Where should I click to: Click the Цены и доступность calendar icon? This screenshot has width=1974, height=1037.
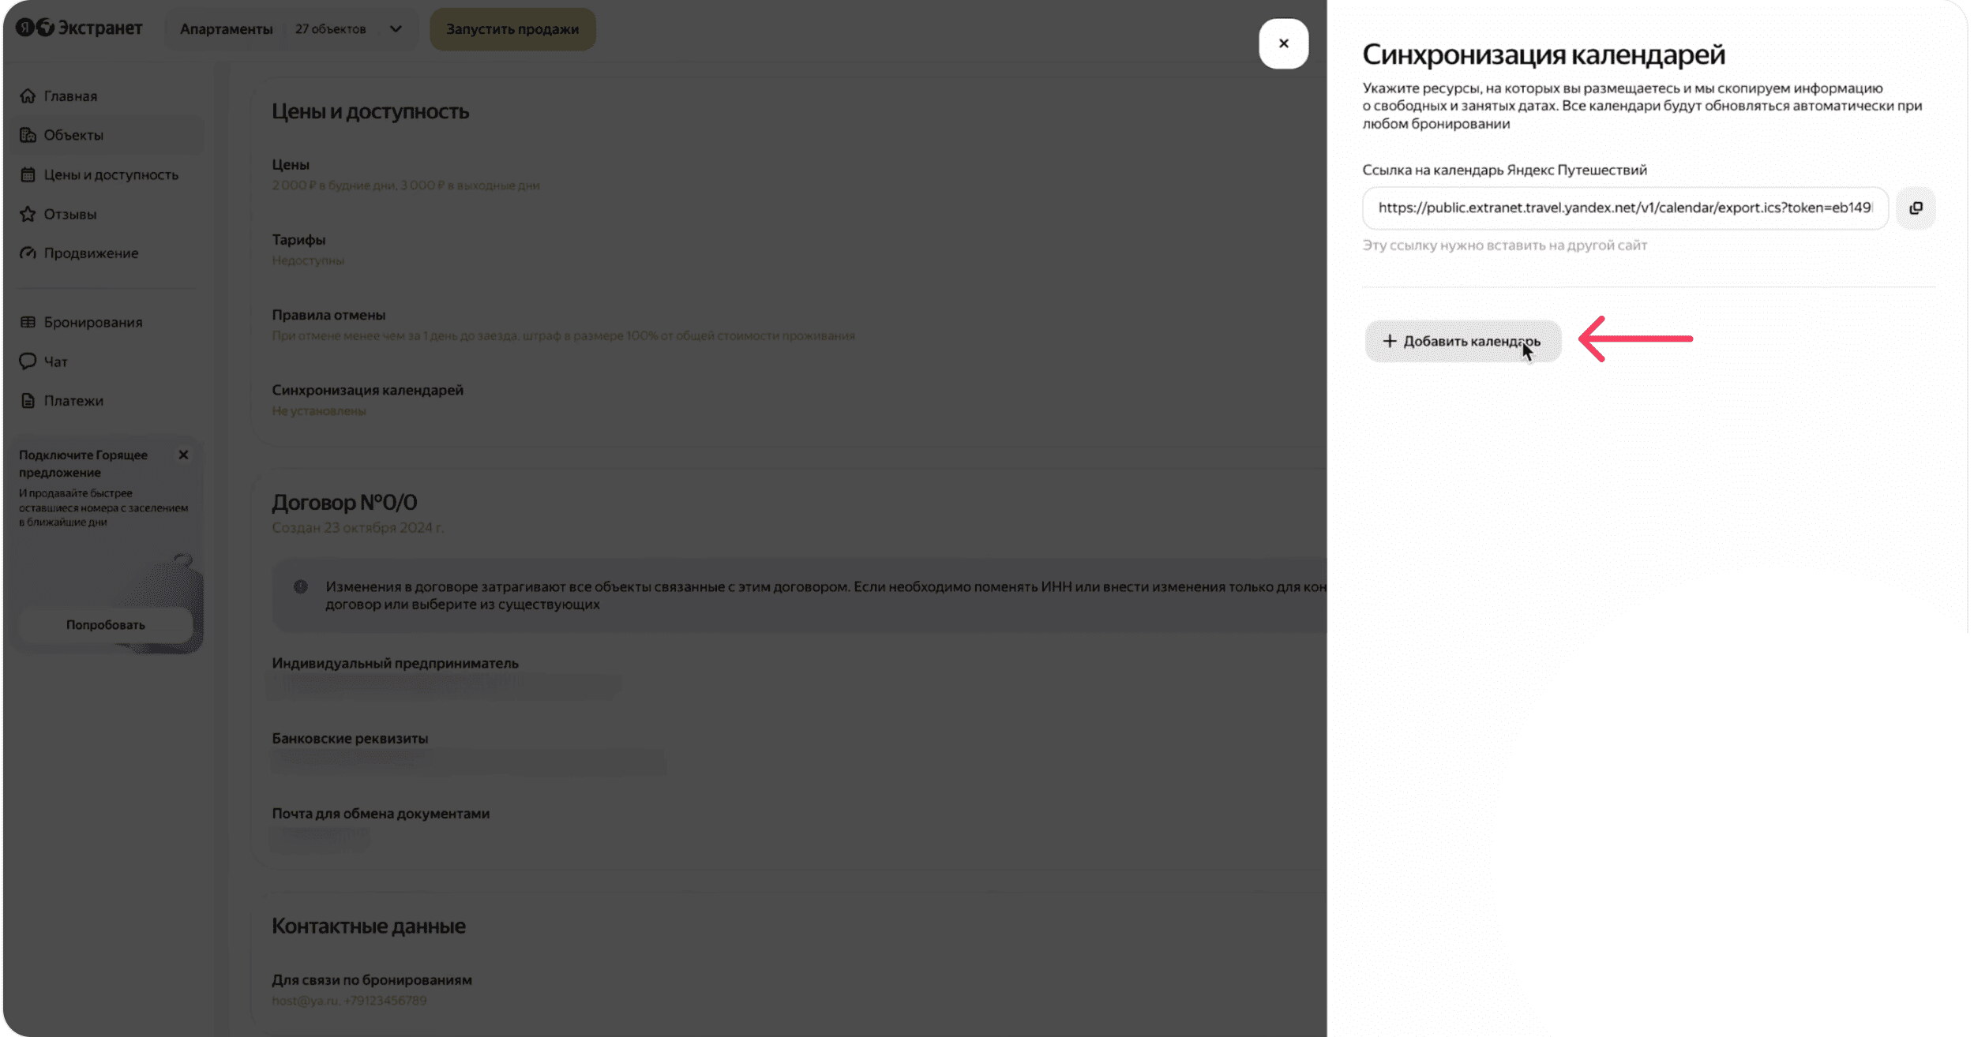tap(28, 174)
